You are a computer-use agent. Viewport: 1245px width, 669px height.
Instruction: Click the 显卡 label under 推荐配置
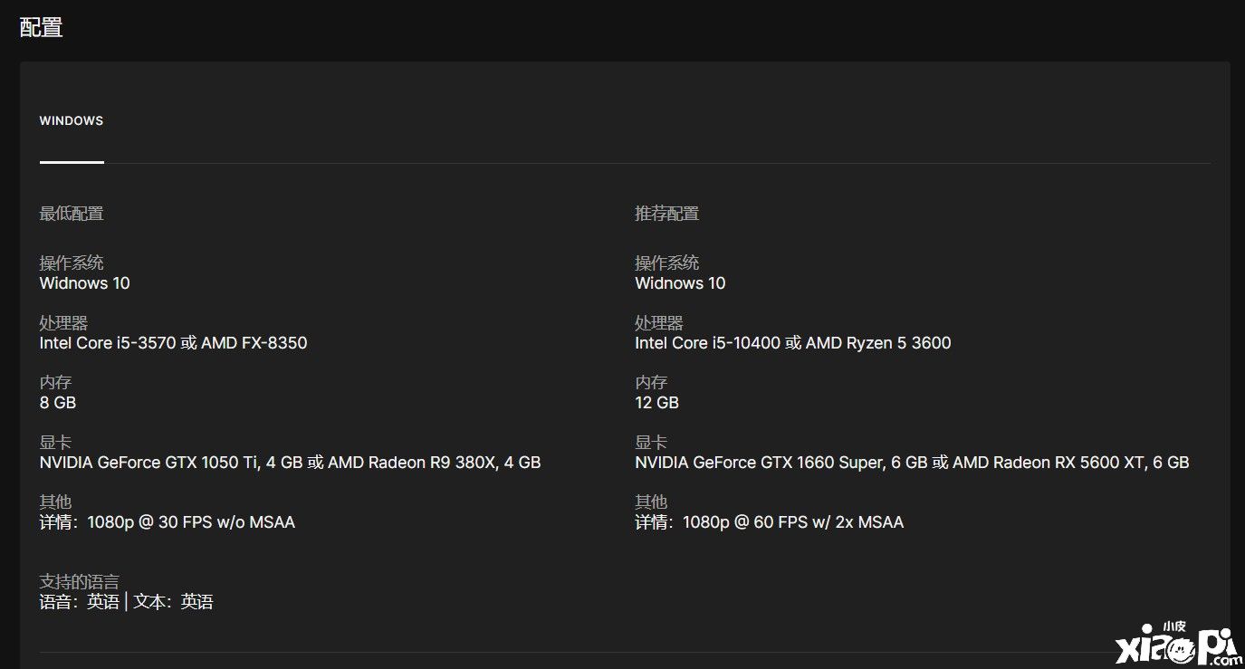(651, 443)
